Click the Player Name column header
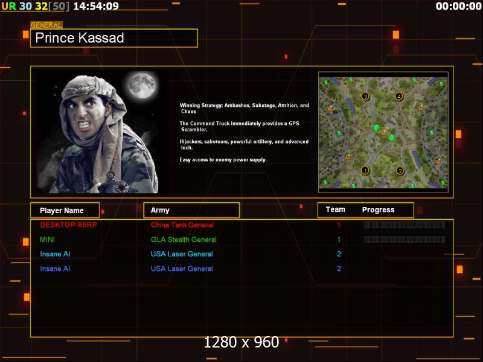 pos(65,211)
